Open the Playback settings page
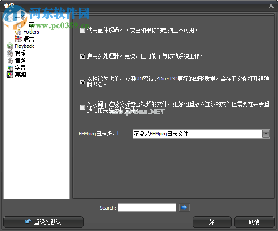This screenshot has width=278, height=231. click(24, 46)
